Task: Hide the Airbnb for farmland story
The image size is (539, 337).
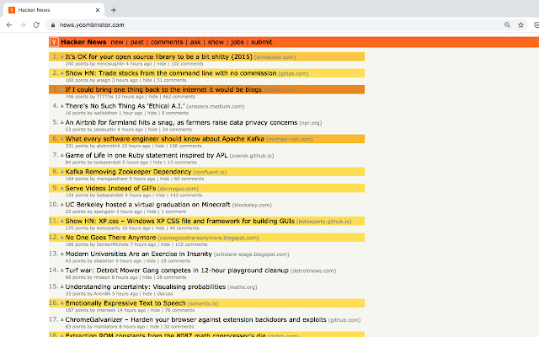Action: (153, 130)
